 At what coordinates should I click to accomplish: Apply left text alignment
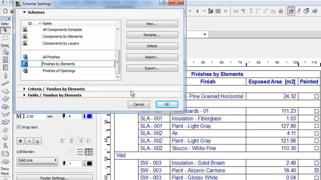pyautogui.click(x=63, y=140)
